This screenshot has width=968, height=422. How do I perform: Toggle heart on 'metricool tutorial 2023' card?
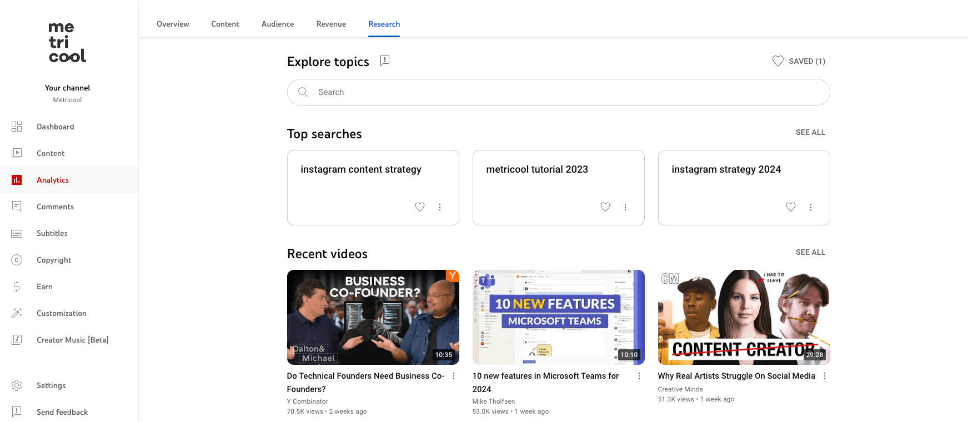coord(605,207)
